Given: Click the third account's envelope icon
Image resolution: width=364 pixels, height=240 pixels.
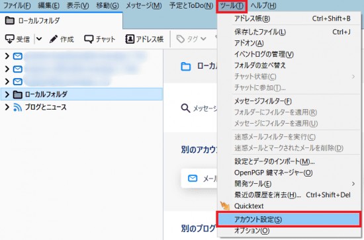Looking at the screenshot, I should pos(18,81).
